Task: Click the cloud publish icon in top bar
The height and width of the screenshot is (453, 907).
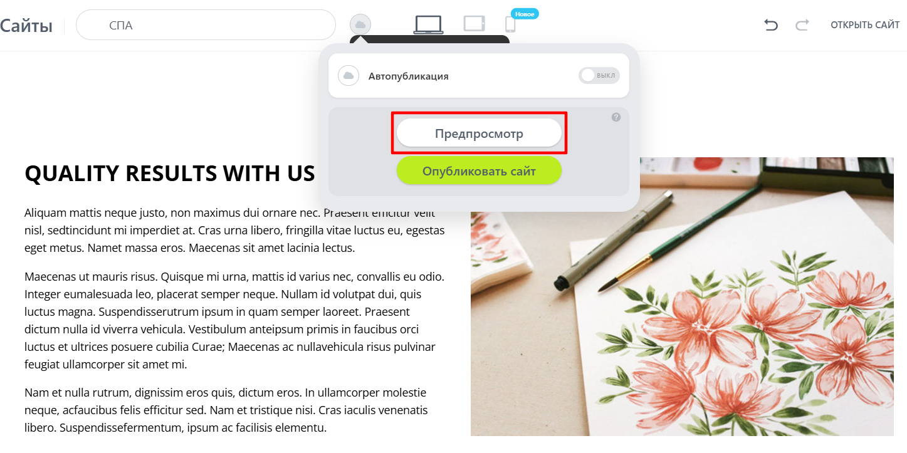Action: tap(360, 24)
